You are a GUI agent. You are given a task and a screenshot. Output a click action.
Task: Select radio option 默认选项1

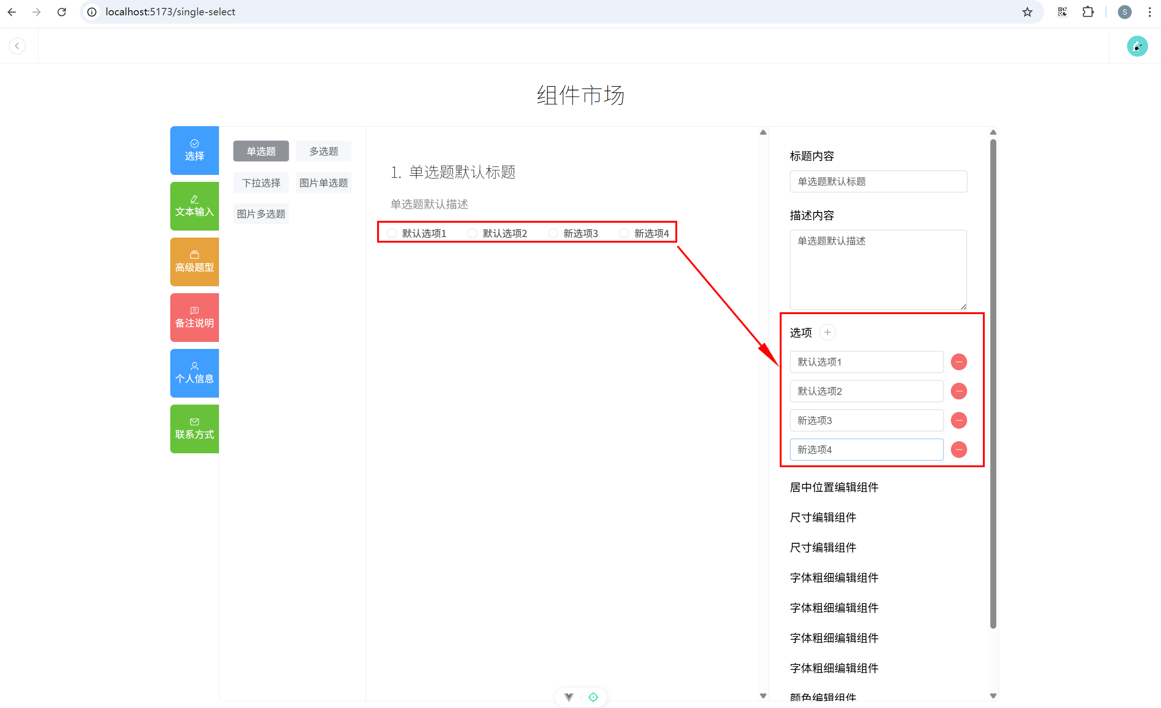(391, 233)
